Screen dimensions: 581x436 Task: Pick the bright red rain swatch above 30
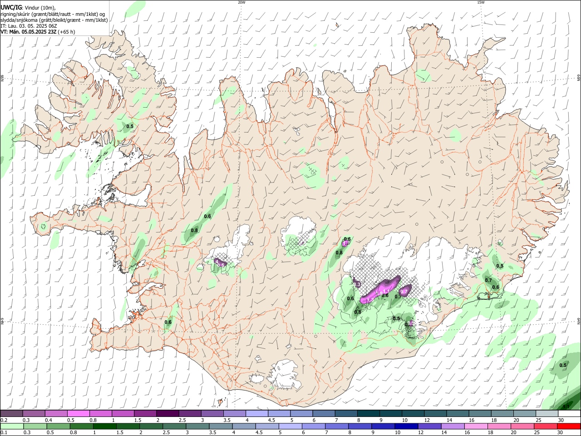click(569, 426)
